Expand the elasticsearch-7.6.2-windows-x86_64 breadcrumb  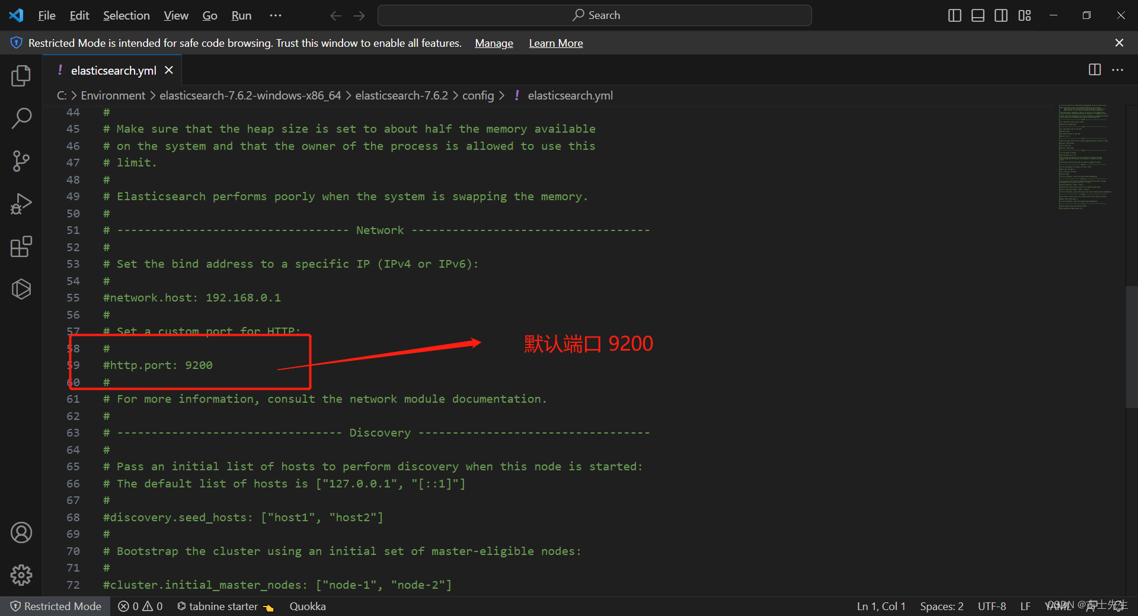tap(250, 95)
